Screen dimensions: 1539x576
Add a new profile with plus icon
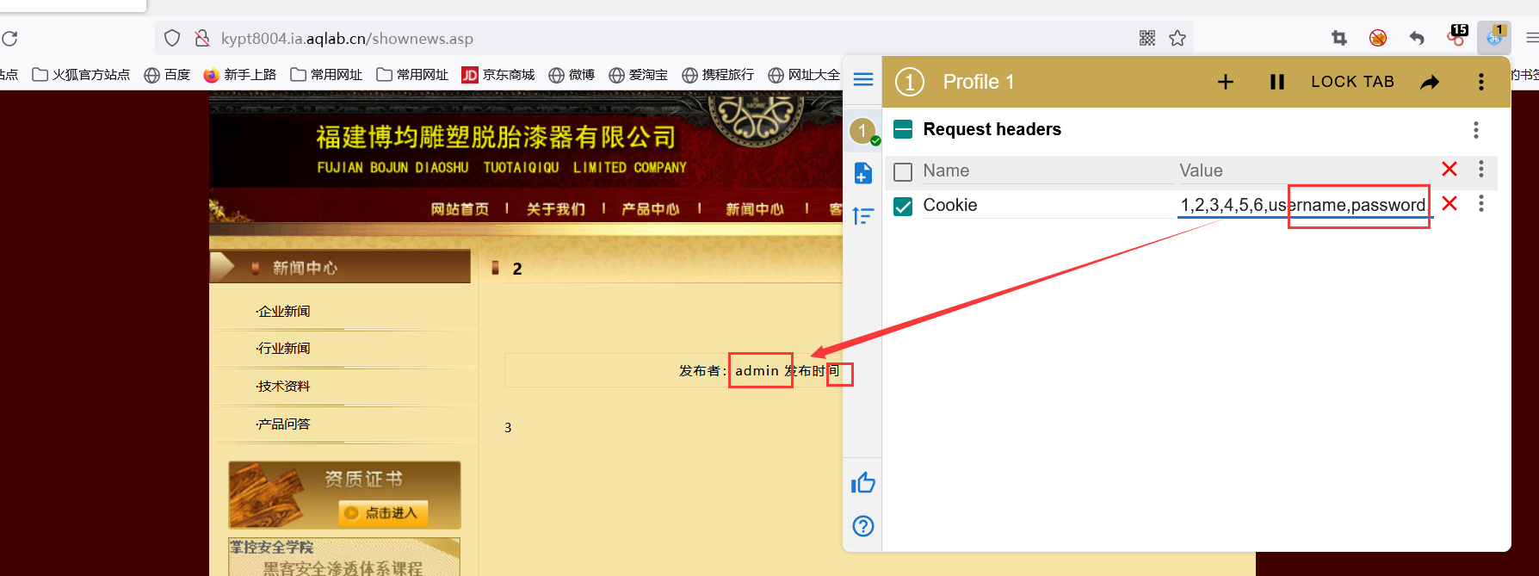click(x=1226, y=82)
